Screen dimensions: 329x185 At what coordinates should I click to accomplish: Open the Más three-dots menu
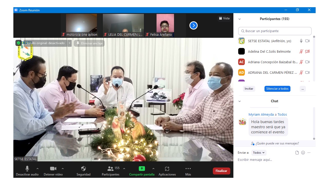(188, 169)
